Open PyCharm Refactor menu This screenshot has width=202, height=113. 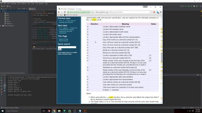(24, 3)
